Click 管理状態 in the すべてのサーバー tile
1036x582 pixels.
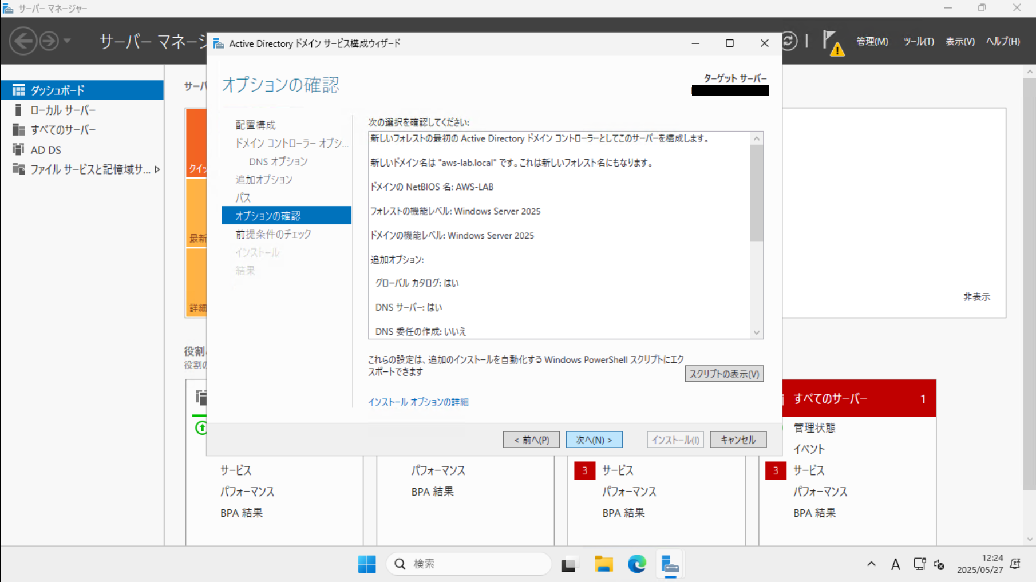(814, 427)
